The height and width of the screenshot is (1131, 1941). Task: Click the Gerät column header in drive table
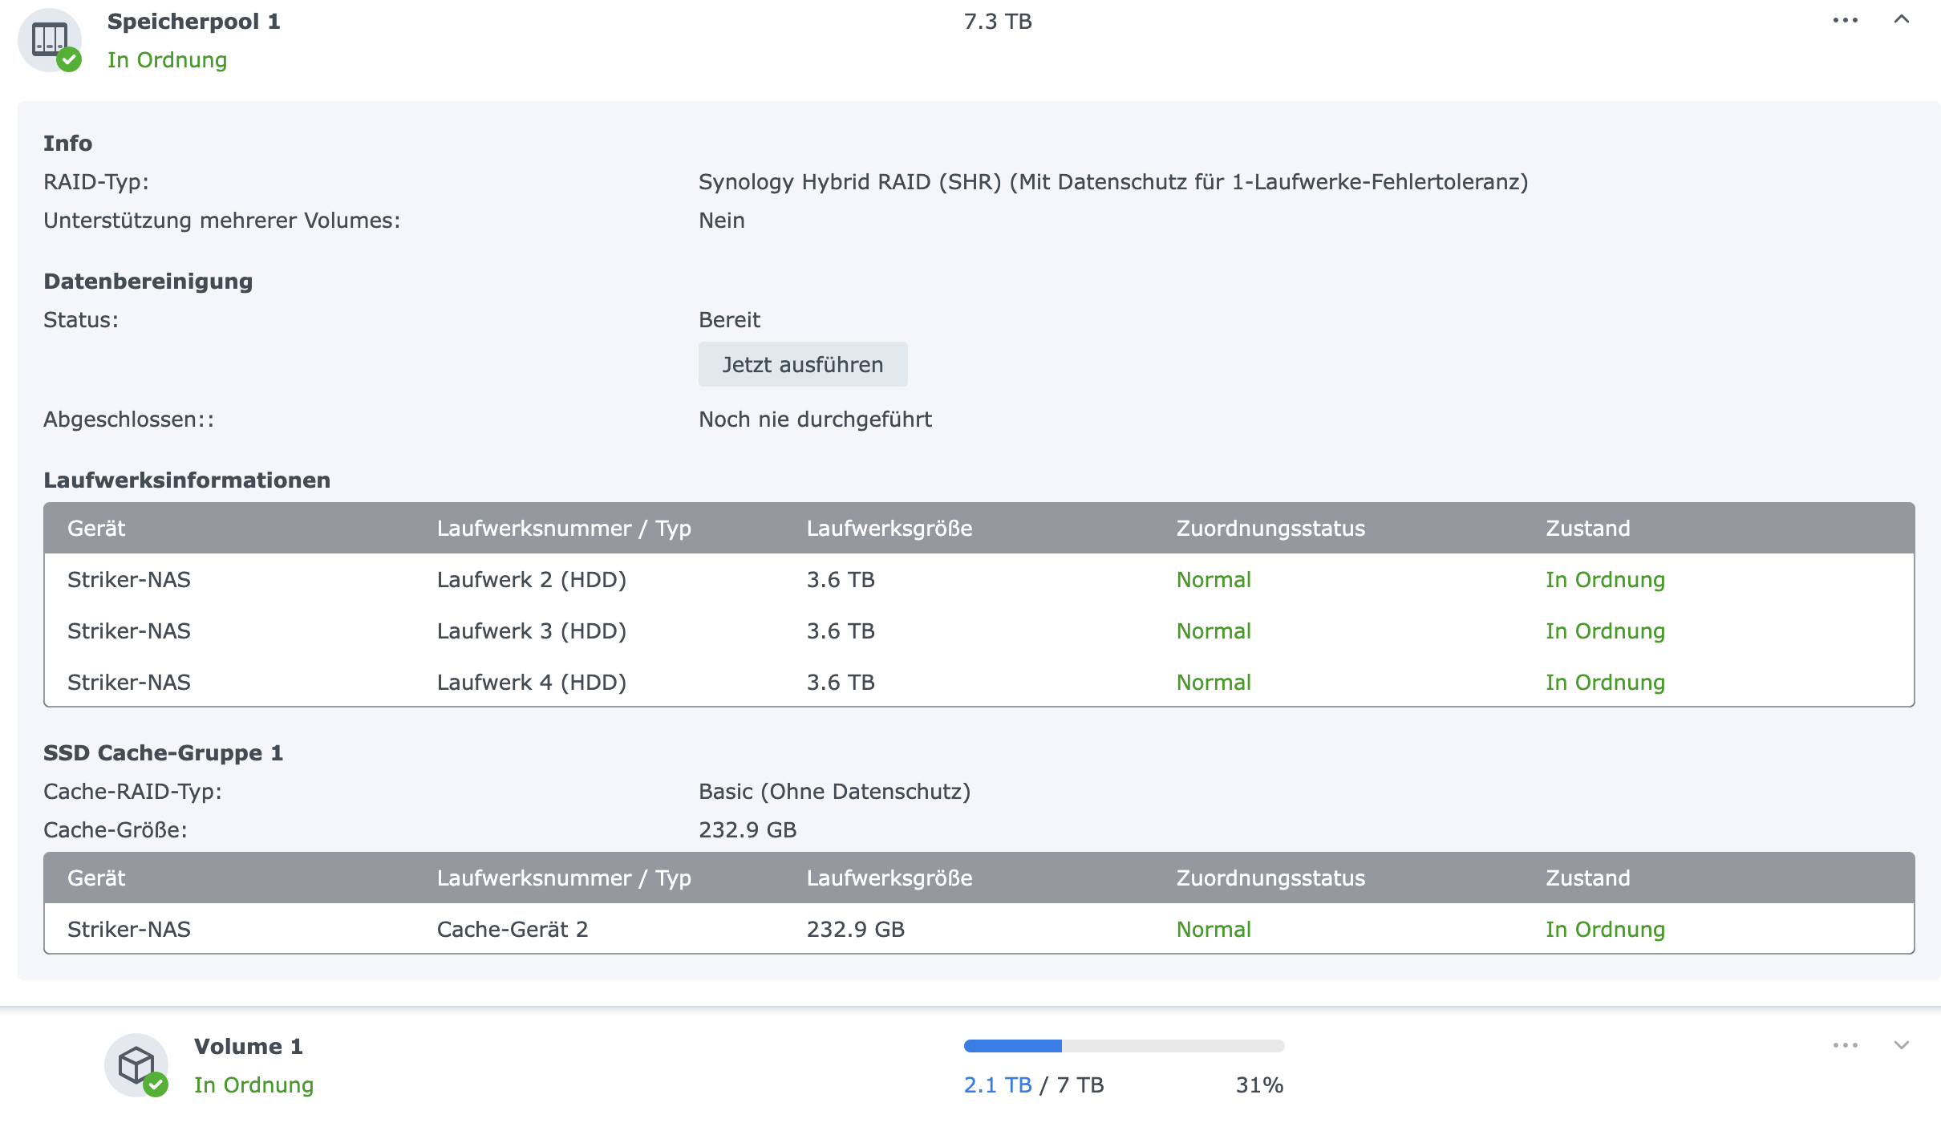click(96, 529)
